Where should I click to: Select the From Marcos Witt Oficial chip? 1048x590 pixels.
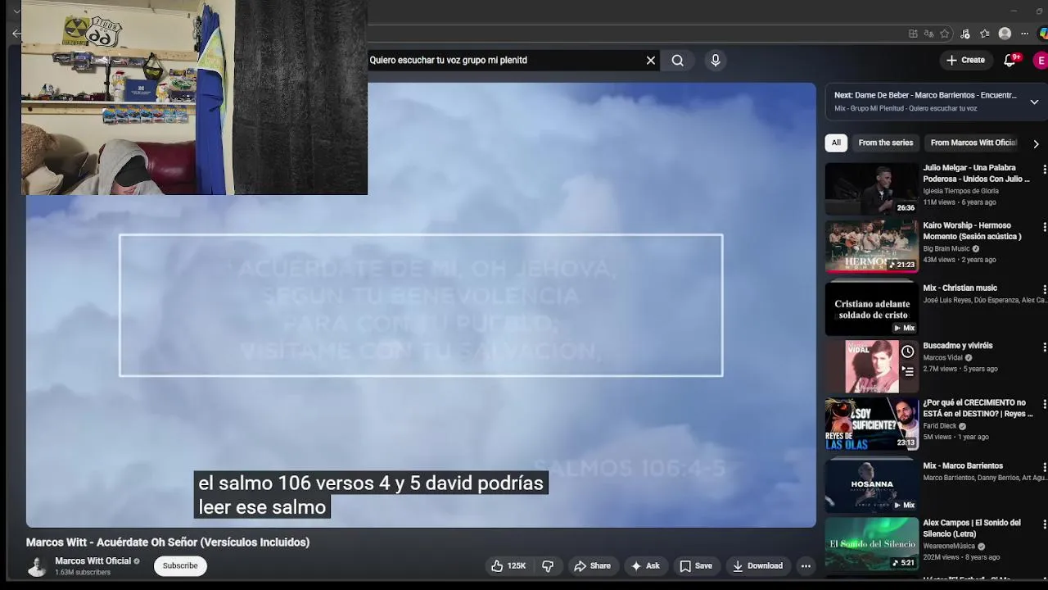973,143
